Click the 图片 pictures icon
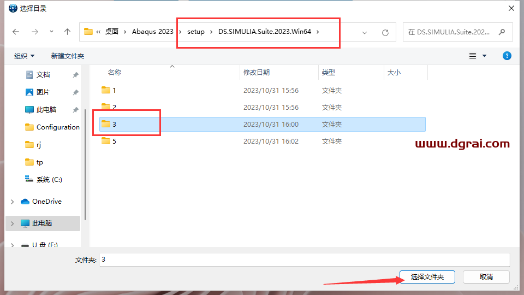The image size is (524, 295). click(29, 92)
